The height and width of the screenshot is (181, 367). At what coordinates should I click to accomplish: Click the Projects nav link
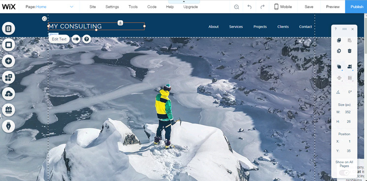pyautogui.click(x=260, y=27)
